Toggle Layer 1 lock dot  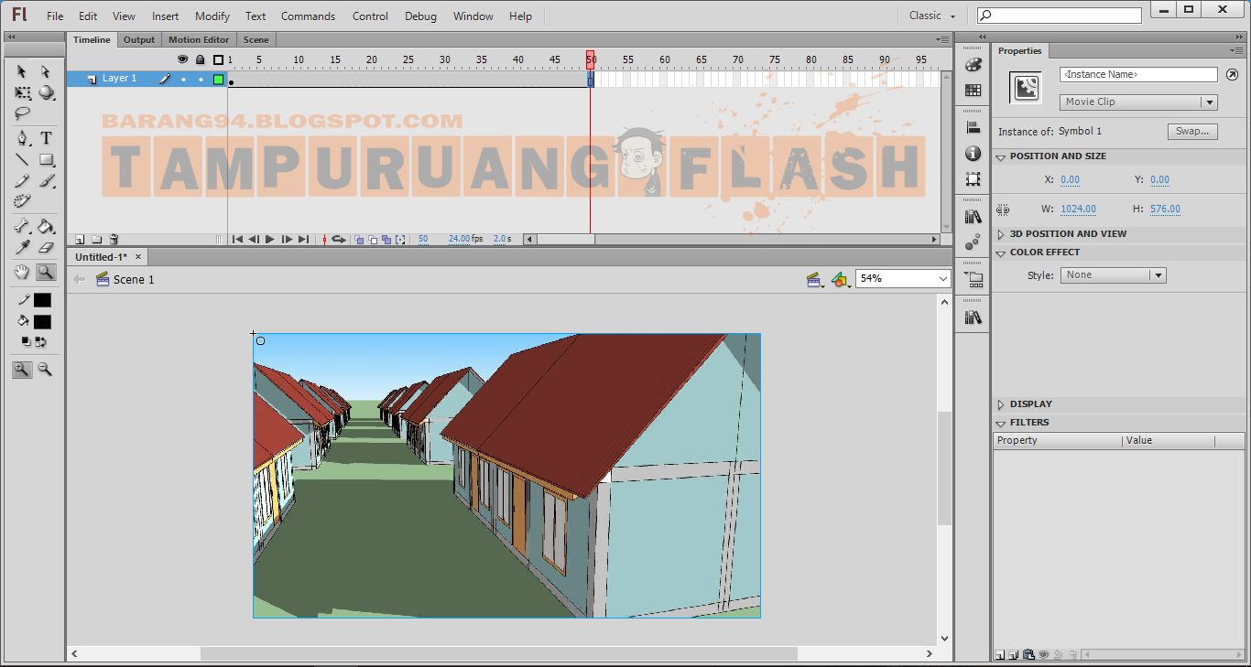201,80
